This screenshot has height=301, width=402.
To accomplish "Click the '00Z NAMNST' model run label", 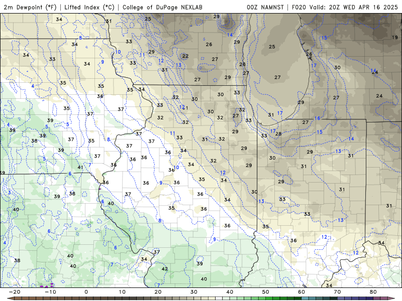I will (x=265, y=7).
